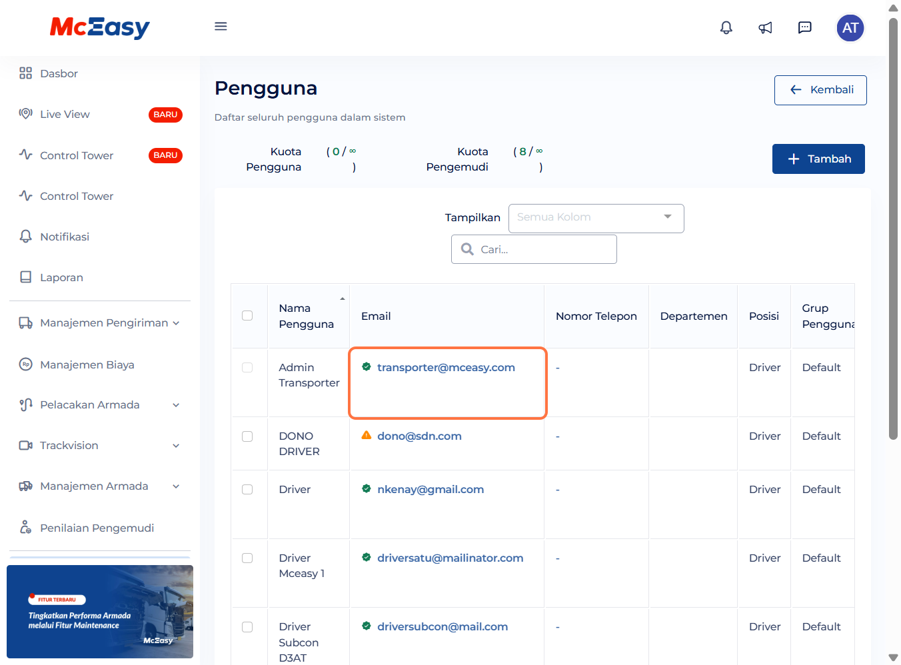Select the Admin Transporter row checkbox
Viewport: 901px width, 665px height.
tap(247, 368)
